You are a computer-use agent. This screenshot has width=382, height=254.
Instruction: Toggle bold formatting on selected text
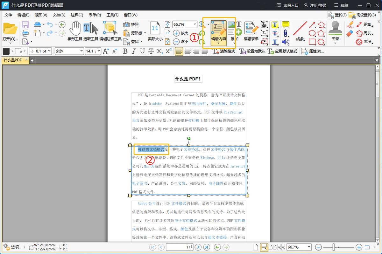(125, 51)
